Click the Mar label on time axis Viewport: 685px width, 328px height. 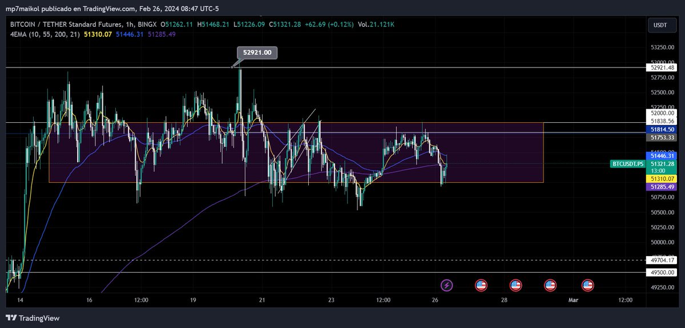[573, 300]
